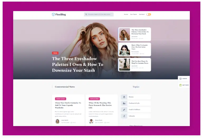Click the DEMOS button label
Screen dimensions: 203x139
(185, 79)
